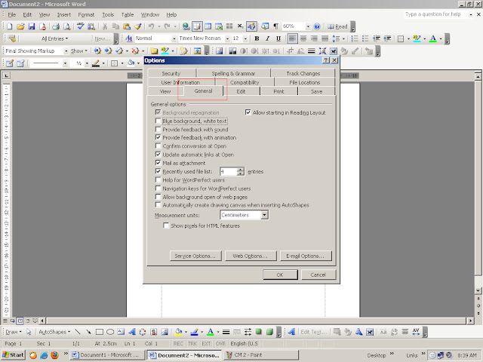Enable Provide feedback with sound

pos(158,129)
